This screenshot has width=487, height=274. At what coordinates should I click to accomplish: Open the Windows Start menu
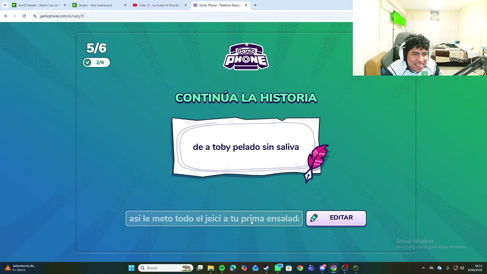131,268
